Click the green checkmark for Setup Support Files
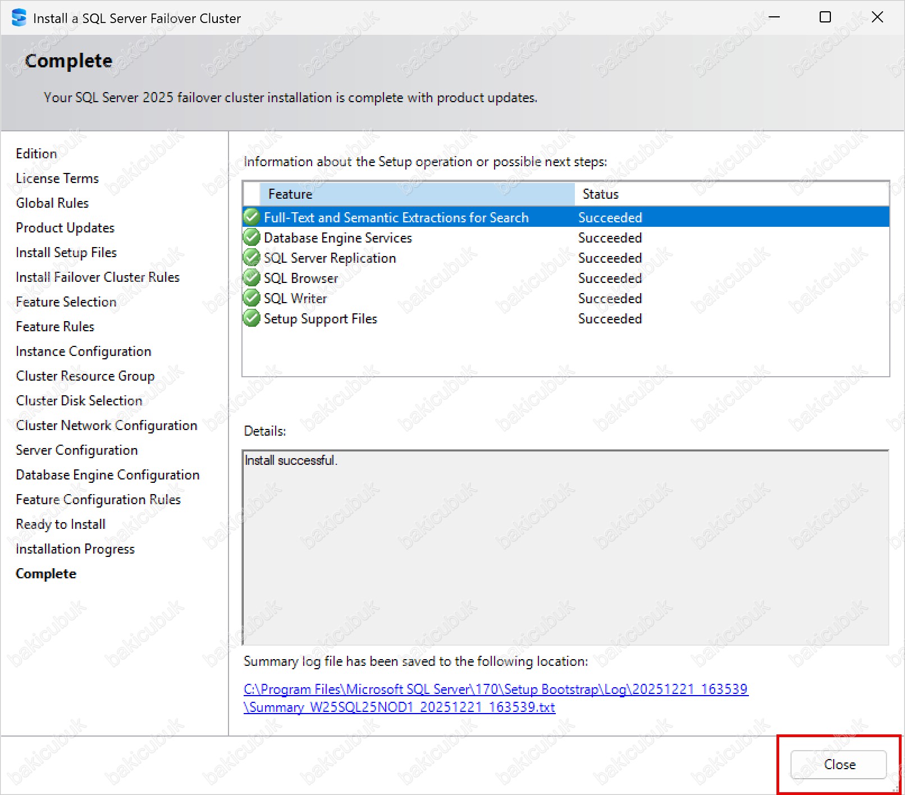 [252, 318]
